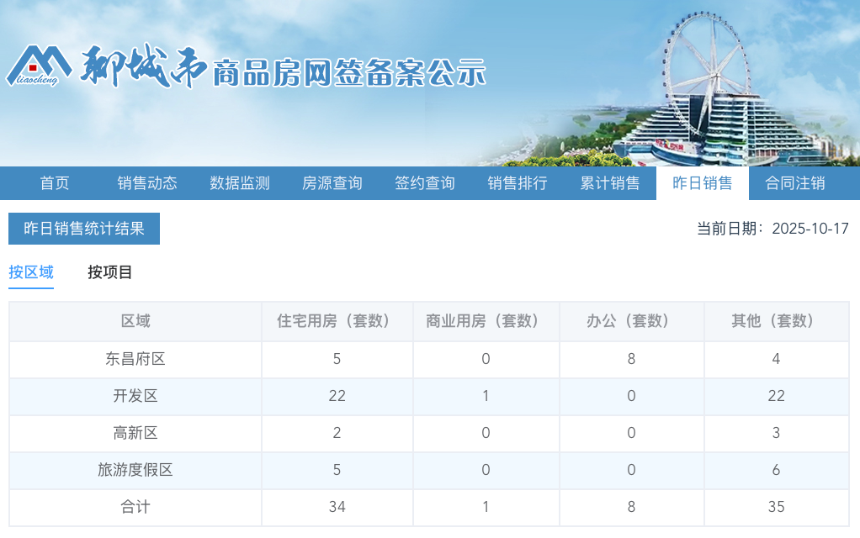
Task: Open the 首页 navigation item
Action: (x=54, y=183)
